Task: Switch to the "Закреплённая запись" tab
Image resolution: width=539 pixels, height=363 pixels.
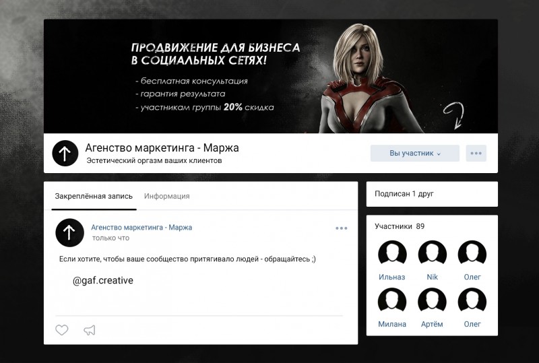Action: pyautogui.click(x=94, y=196)
